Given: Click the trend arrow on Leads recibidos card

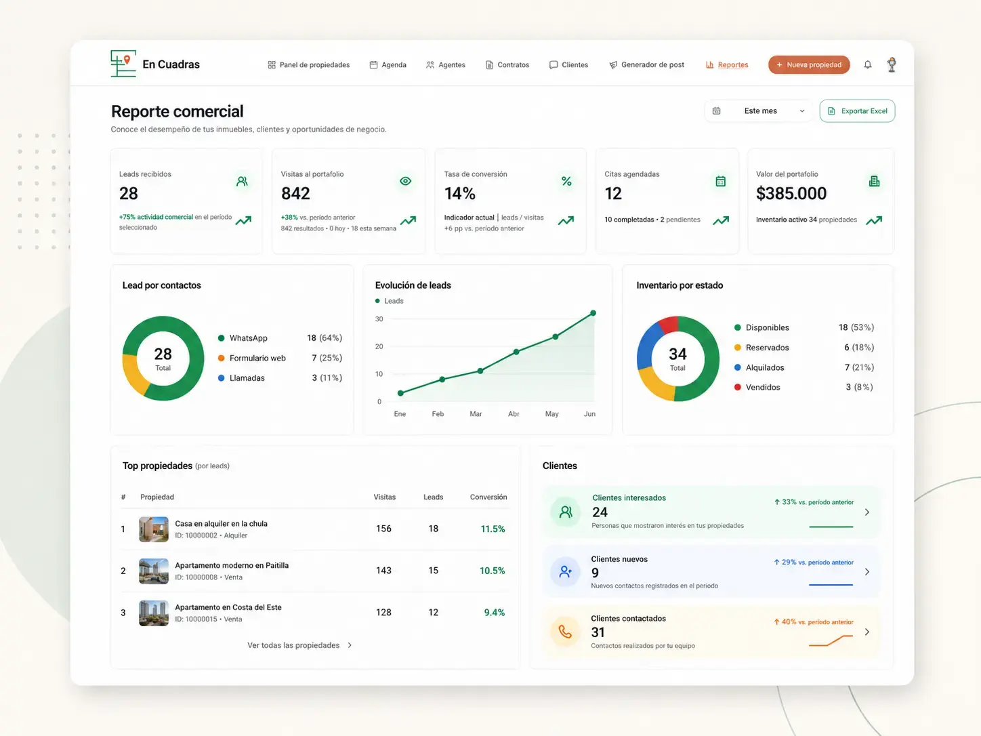Looking at the screenshot, I should click(x=243, y=220).
